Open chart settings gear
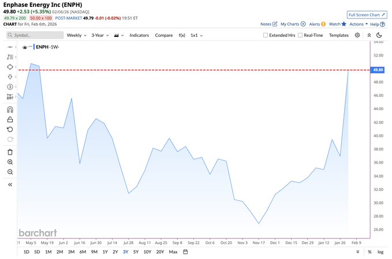Viewport: 392px width, 259px height. (x=357, y=35)
